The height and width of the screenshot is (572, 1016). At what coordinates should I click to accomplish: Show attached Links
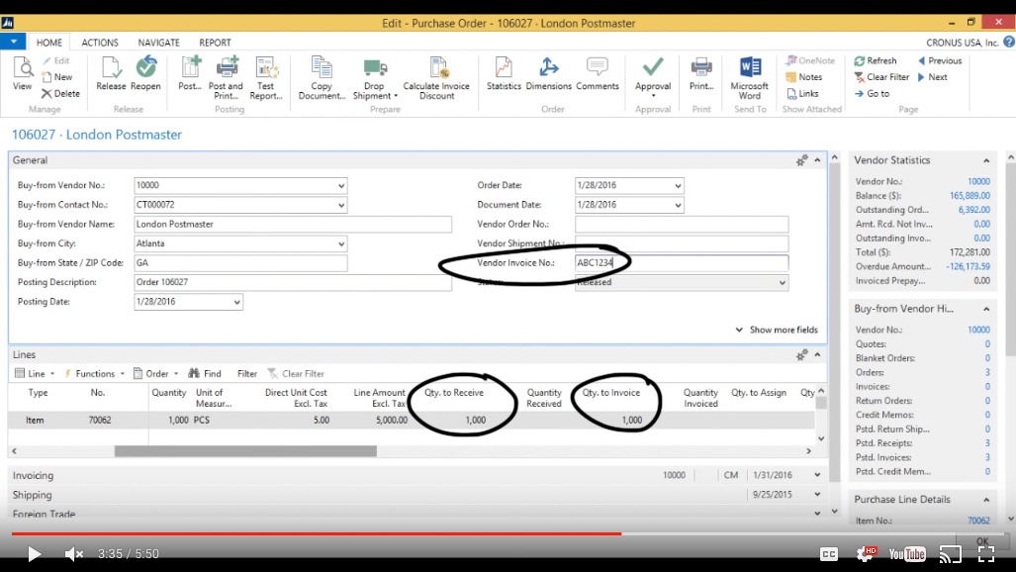[802, 93]
